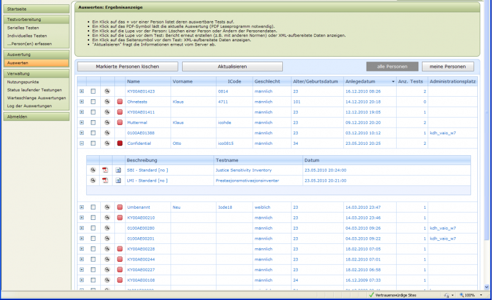Expand tests for person 0100AE00280
Viewport: 492px width, 300px height.
[81, 228]
